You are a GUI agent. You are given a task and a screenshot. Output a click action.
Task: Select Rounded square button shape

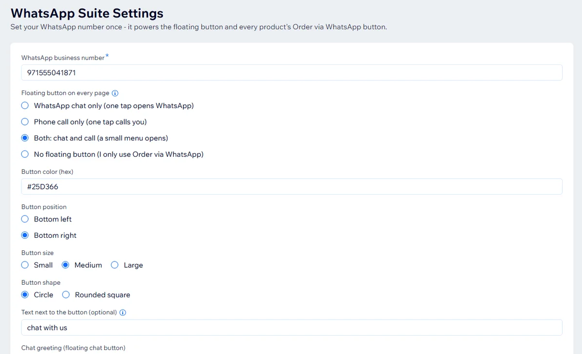65,294
